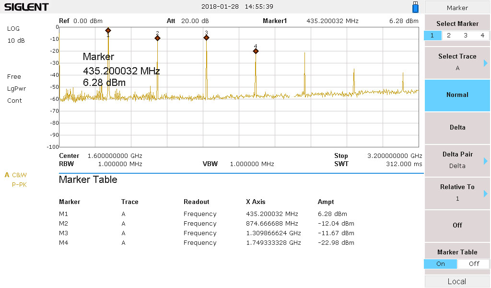
Task: Open the Select Trace submenu
Action: [457, 62]
